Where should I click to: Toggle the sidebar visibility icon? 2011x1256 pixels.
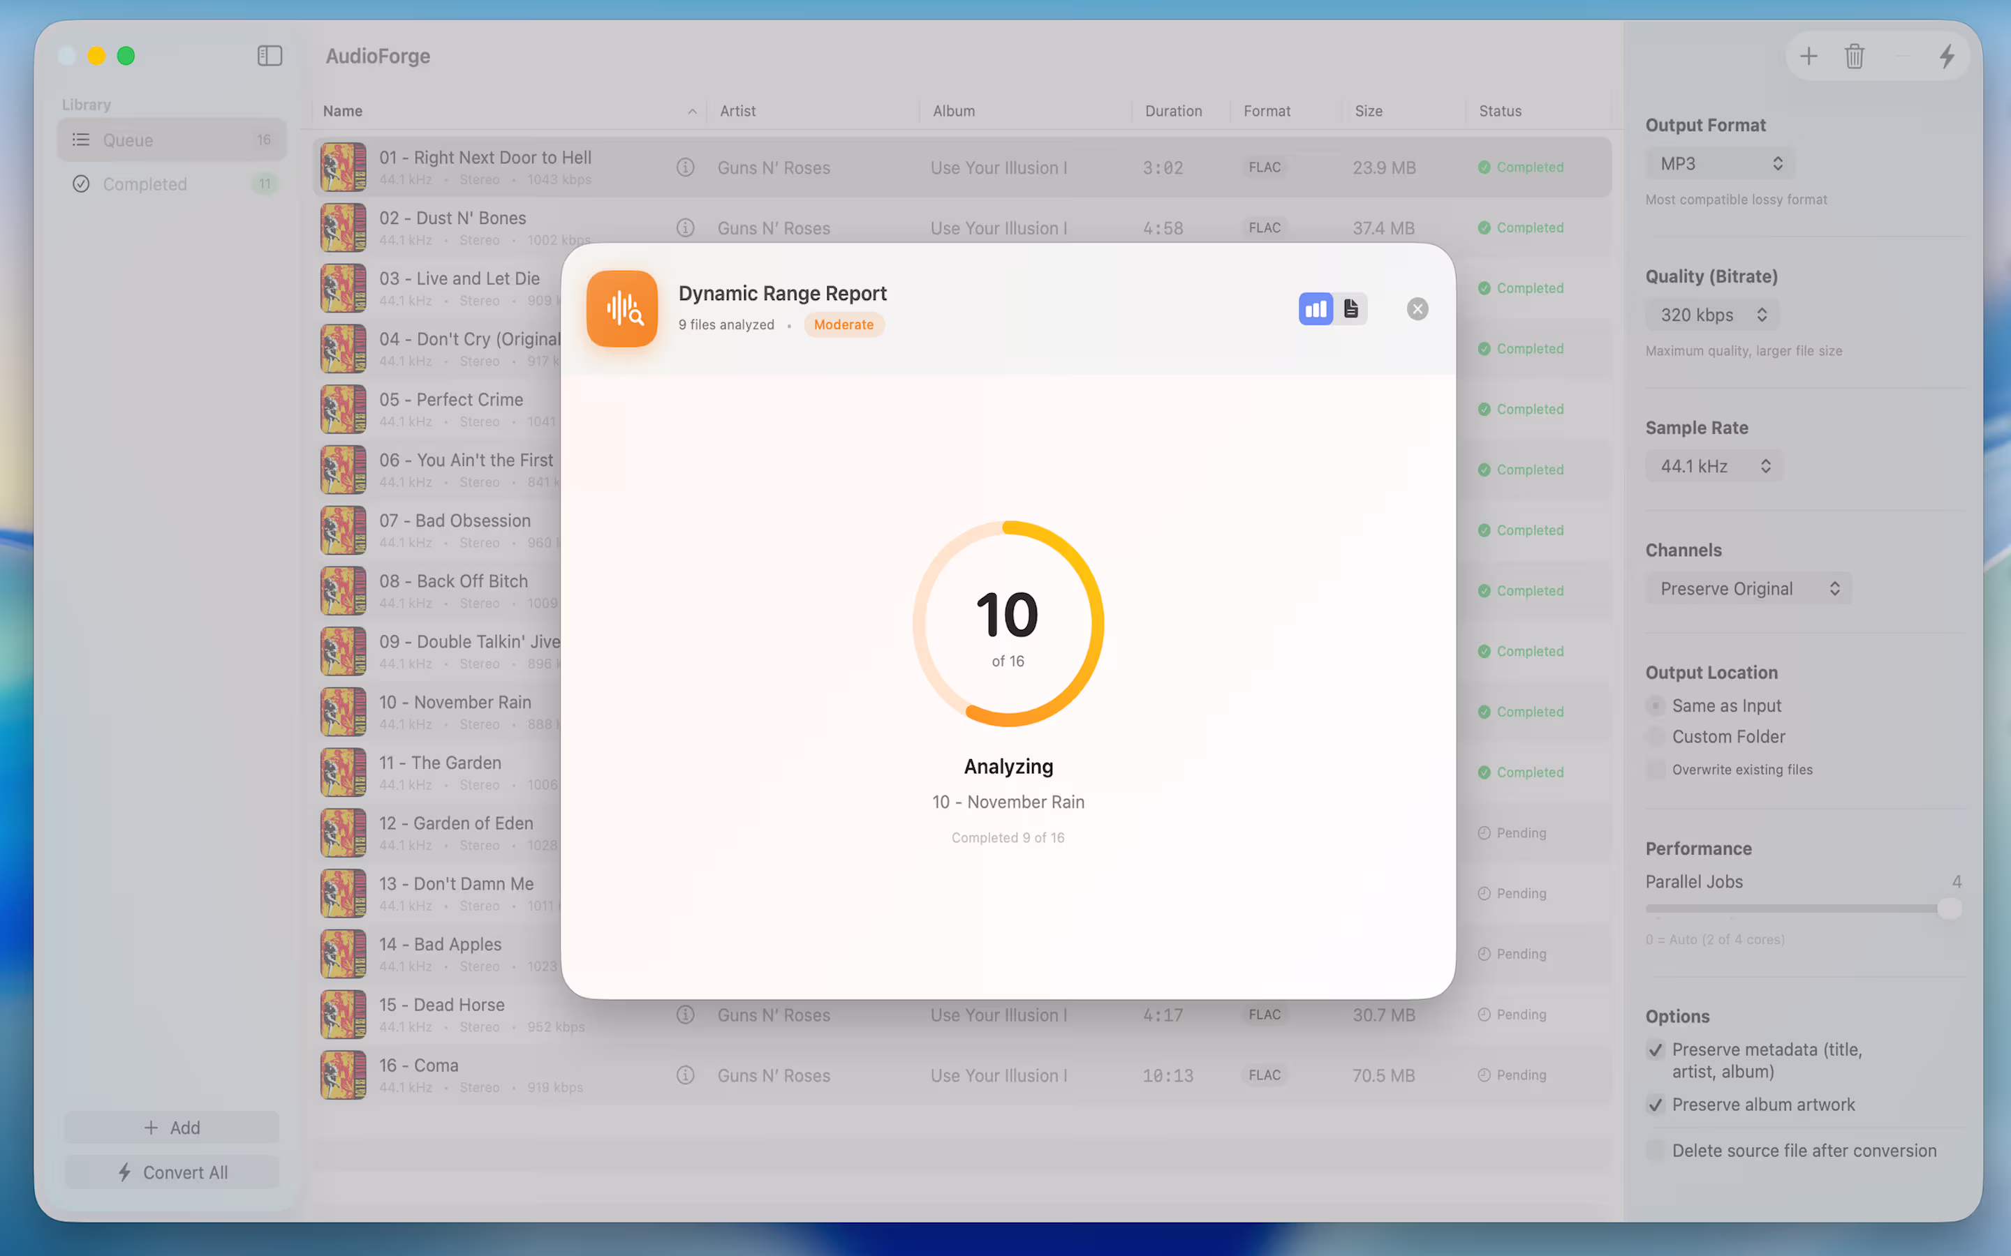click(270, 56)
